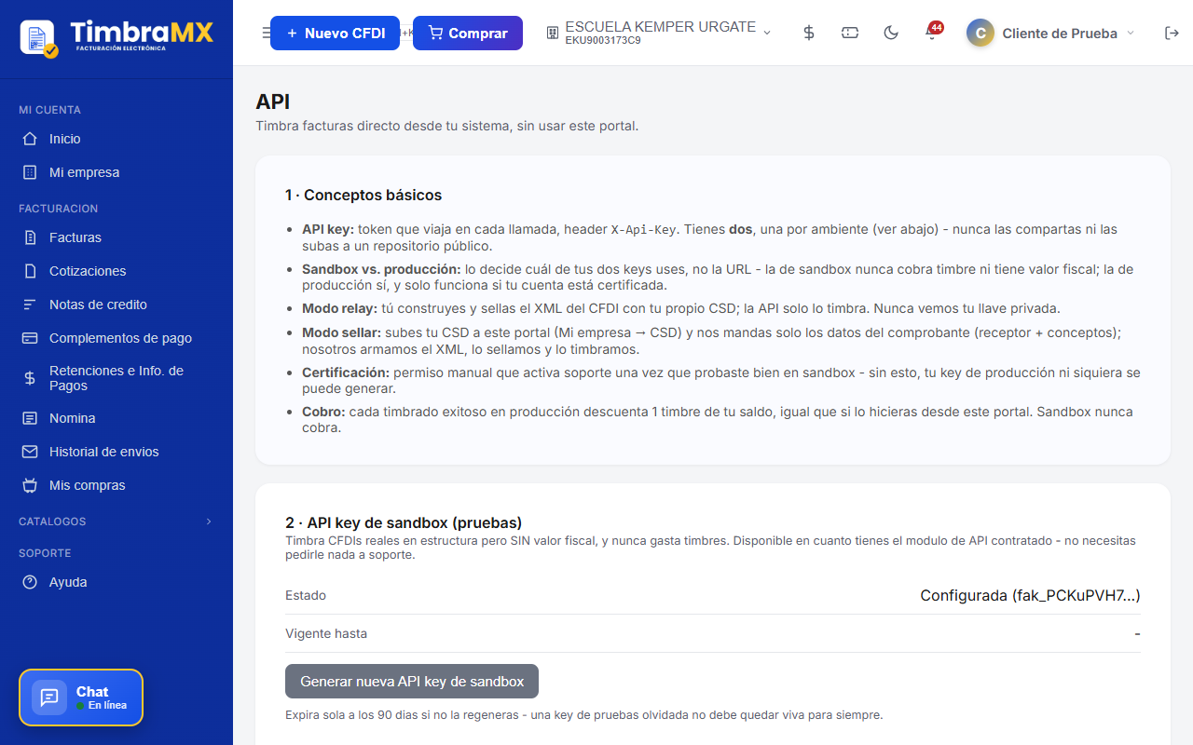The width and height of the screenshot is (1193, 745).
Task: Click the lines icon next to Notas de credito
Action: (x=30, y=305)
